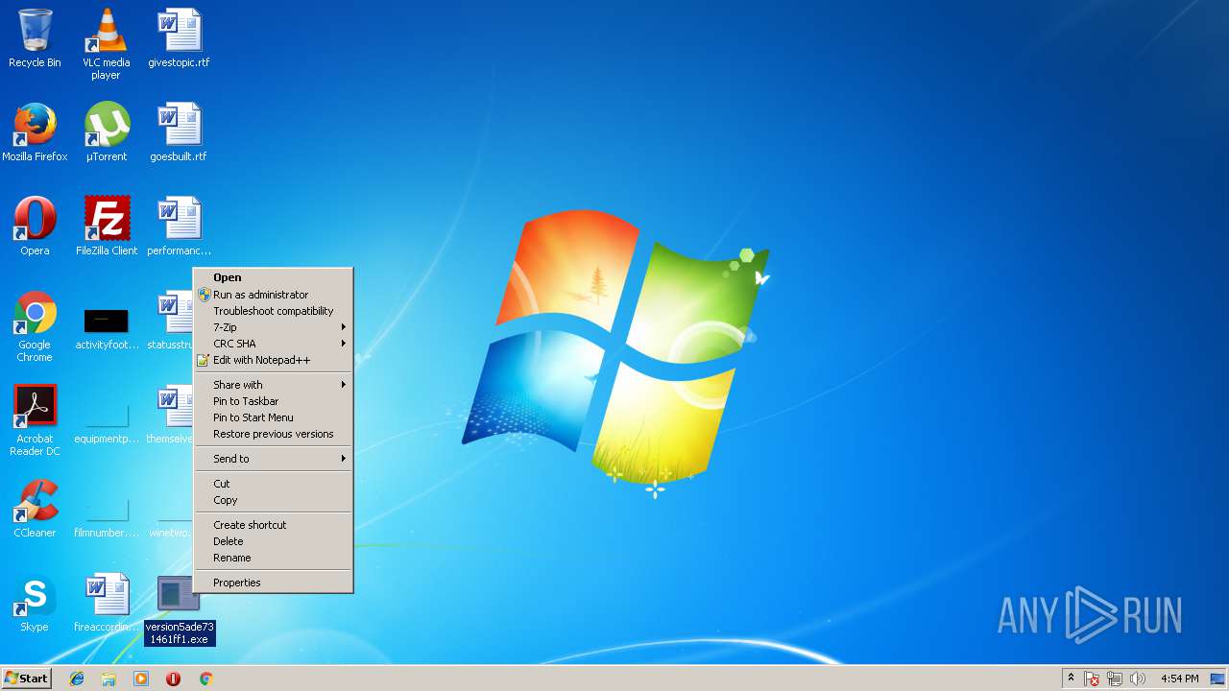Select the version5ade731461ff1.exe file icon
The image size is (1229, 691).
click(179, 609)
